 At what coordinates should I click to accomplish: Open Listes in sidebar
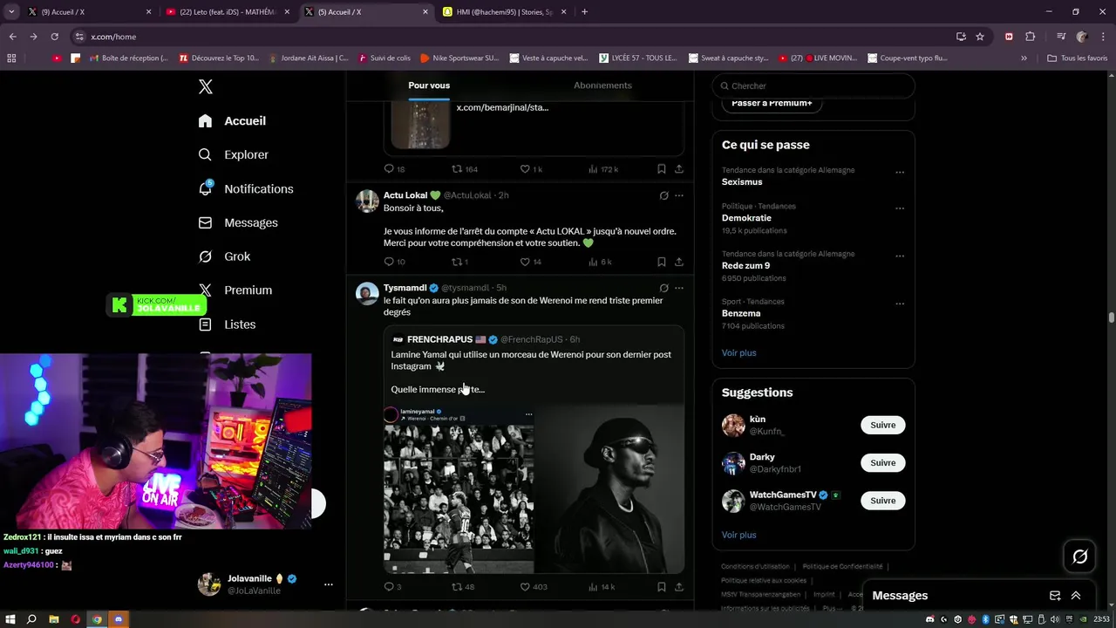pyautogui.click(x=227, y=324)
